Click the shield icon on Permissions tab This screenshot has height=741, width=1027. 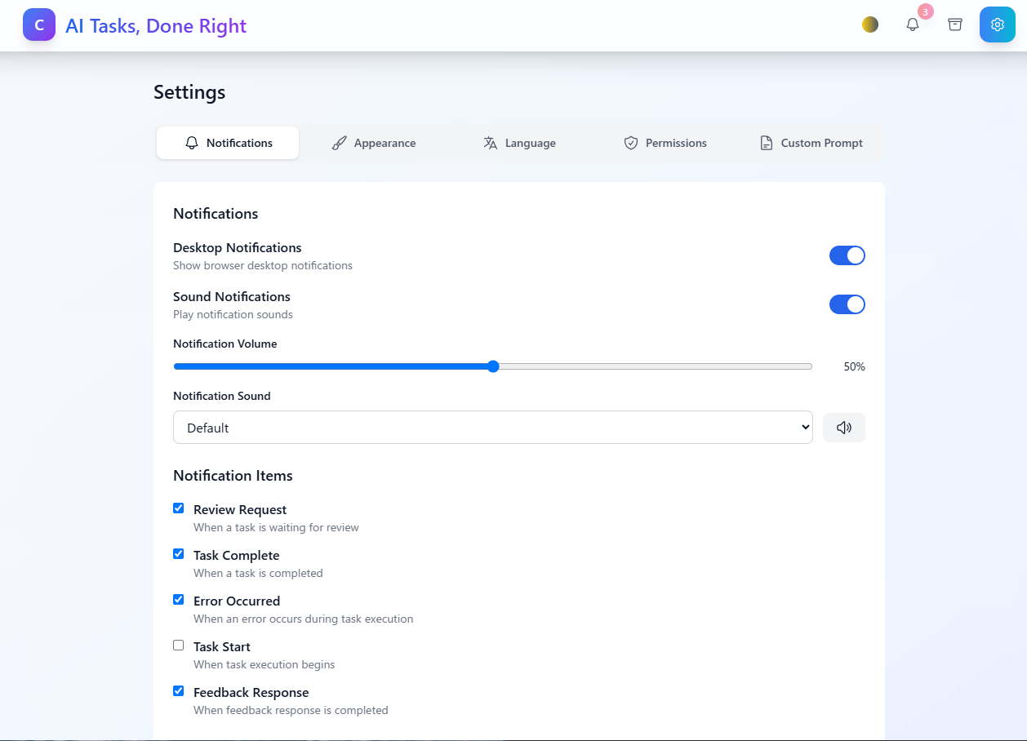[x=631, y=143]
